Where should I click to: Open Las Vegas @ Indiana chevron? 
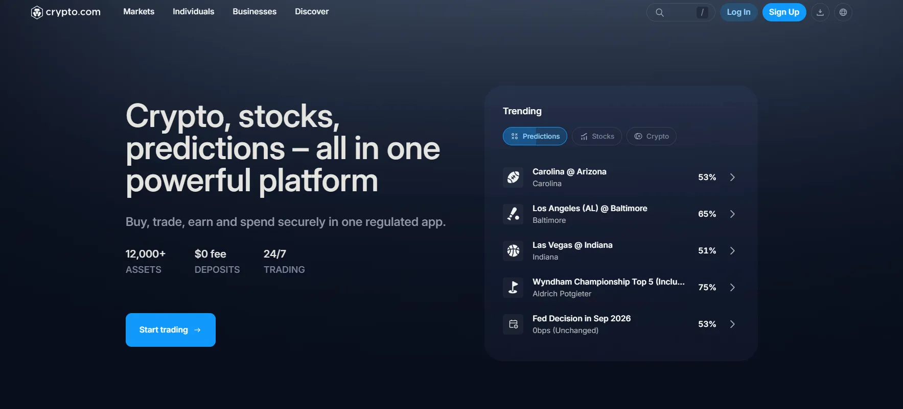click(732, 251)
